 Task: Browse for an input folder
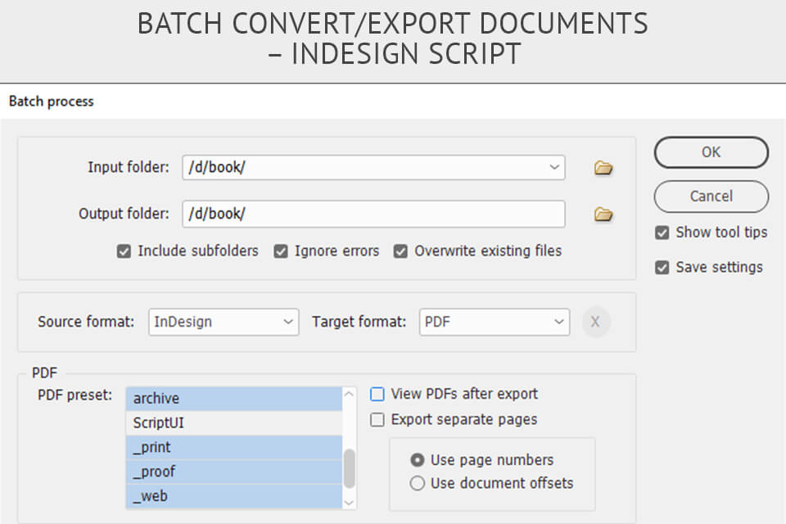click(x=603, y=168)
